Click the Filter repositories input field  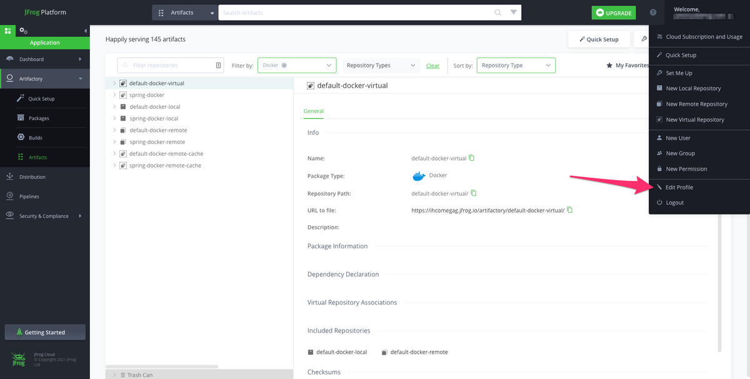tap(171, 65)
